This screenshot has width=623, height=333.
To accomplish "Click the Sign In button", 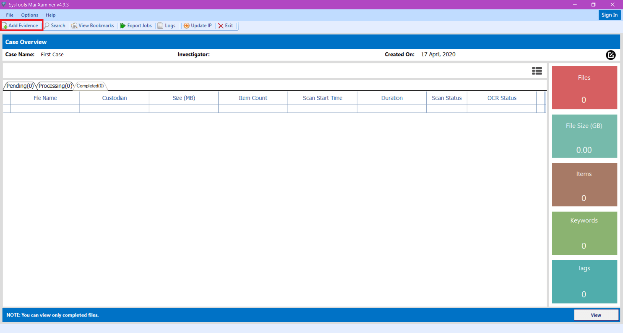I will 609,15.
